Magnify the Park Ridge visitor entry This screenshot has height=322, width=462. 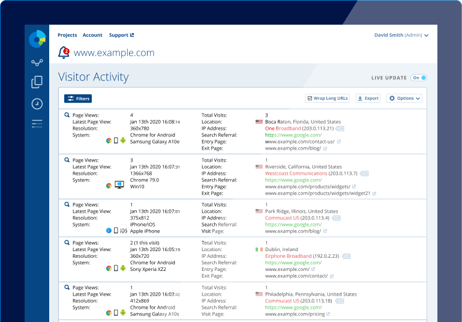[67, 204]
